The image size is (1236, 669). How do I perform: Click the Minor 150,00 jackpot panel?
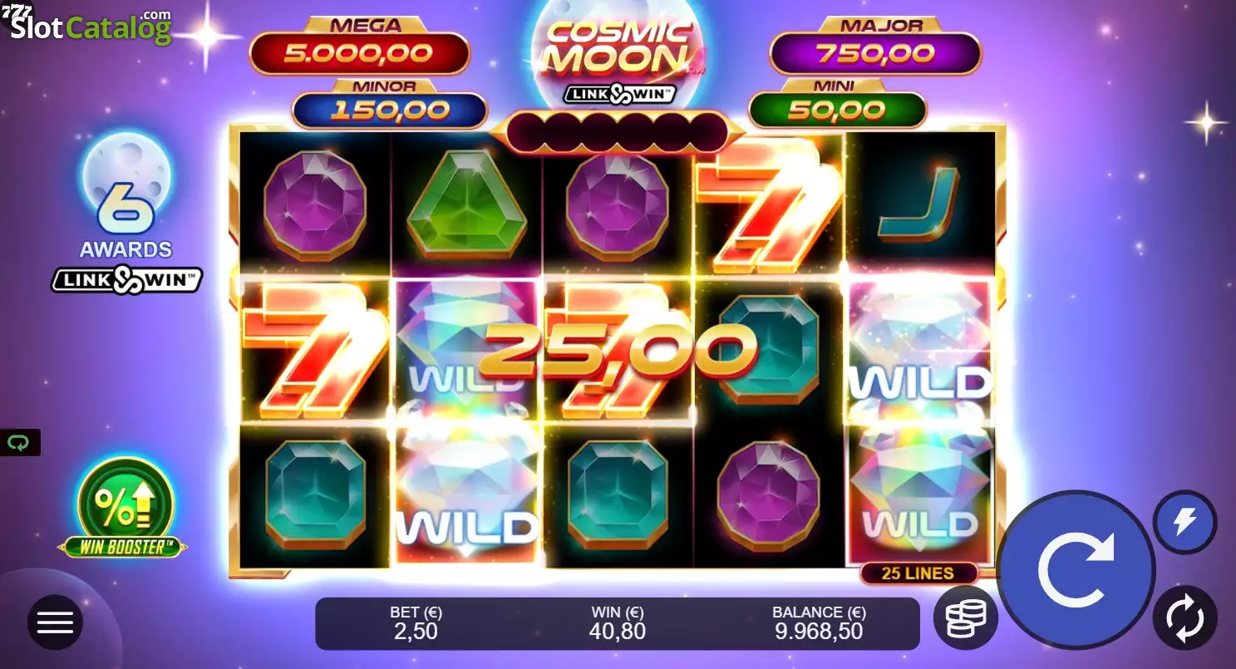pos(389,104)
